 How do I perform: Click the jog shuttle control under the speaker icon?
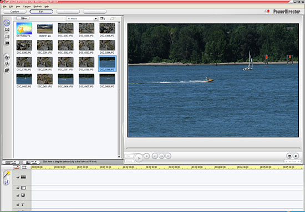click(x=292, y=161)
